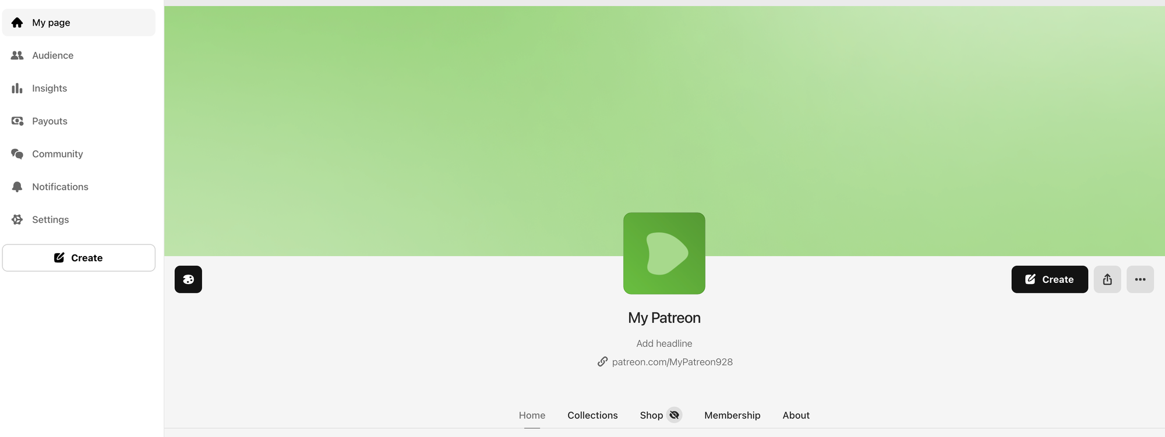Select My page in the sidebar
The image size is (1165, 437).
79,23
